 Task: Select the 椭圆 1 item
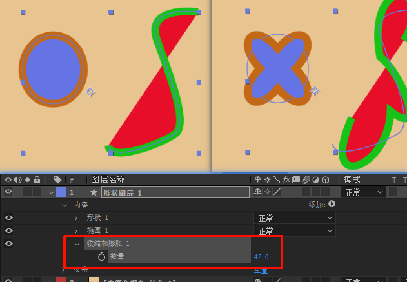tap(97, 230)
